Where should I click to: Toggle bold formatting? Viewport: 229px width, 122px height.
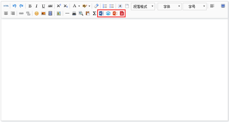[30, 6]
